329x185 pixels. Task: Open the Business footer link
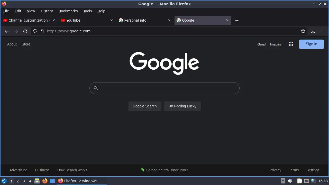42,170
